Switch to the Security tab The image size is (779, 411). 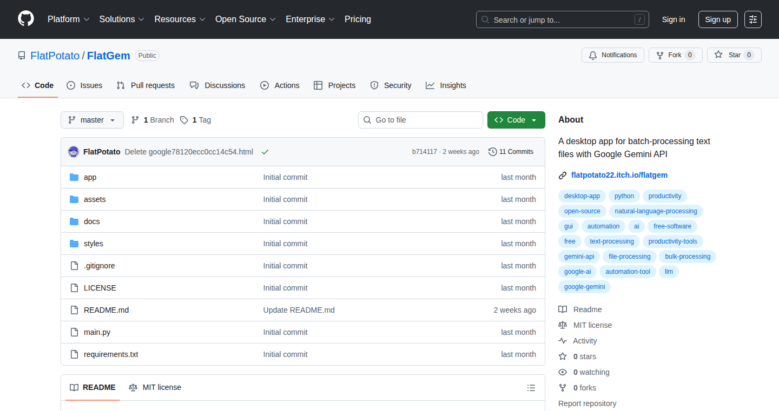tap(391, 85)
